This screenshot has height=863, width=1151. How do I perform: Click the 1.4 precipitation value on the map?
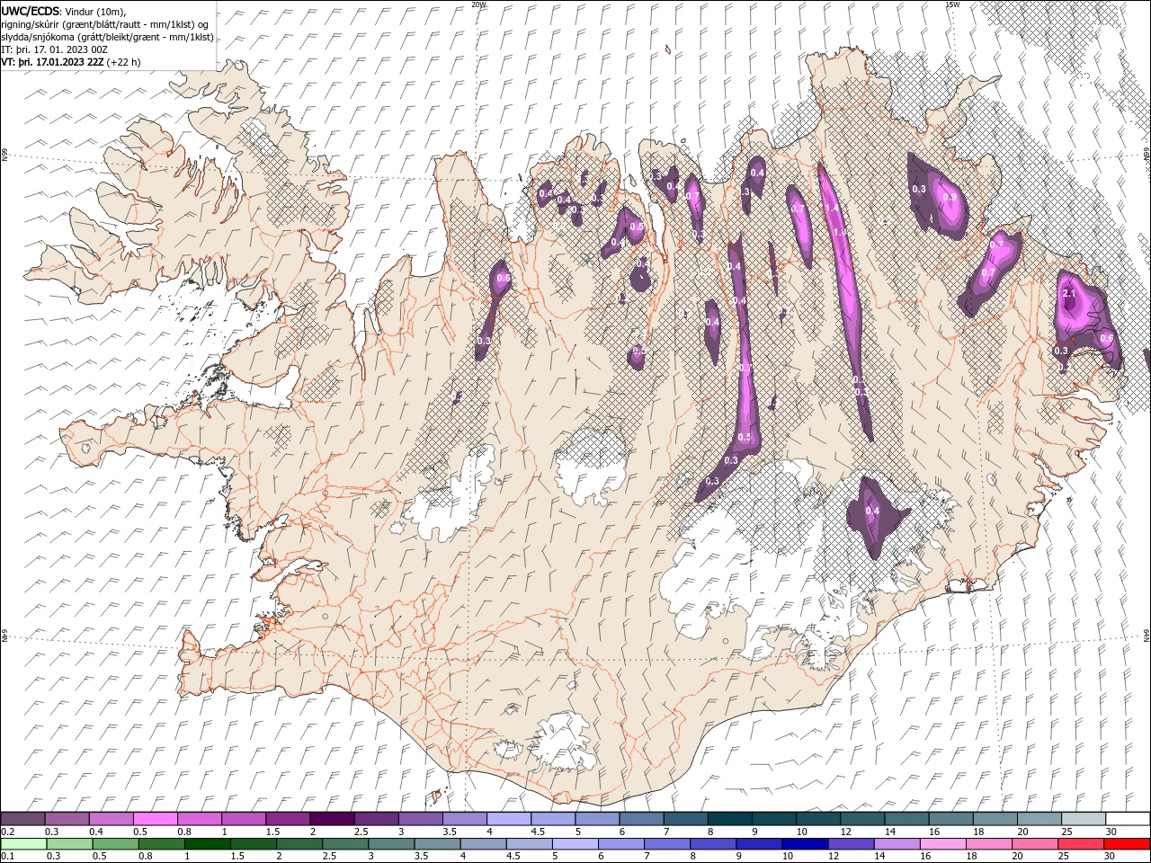coord(833,209)
